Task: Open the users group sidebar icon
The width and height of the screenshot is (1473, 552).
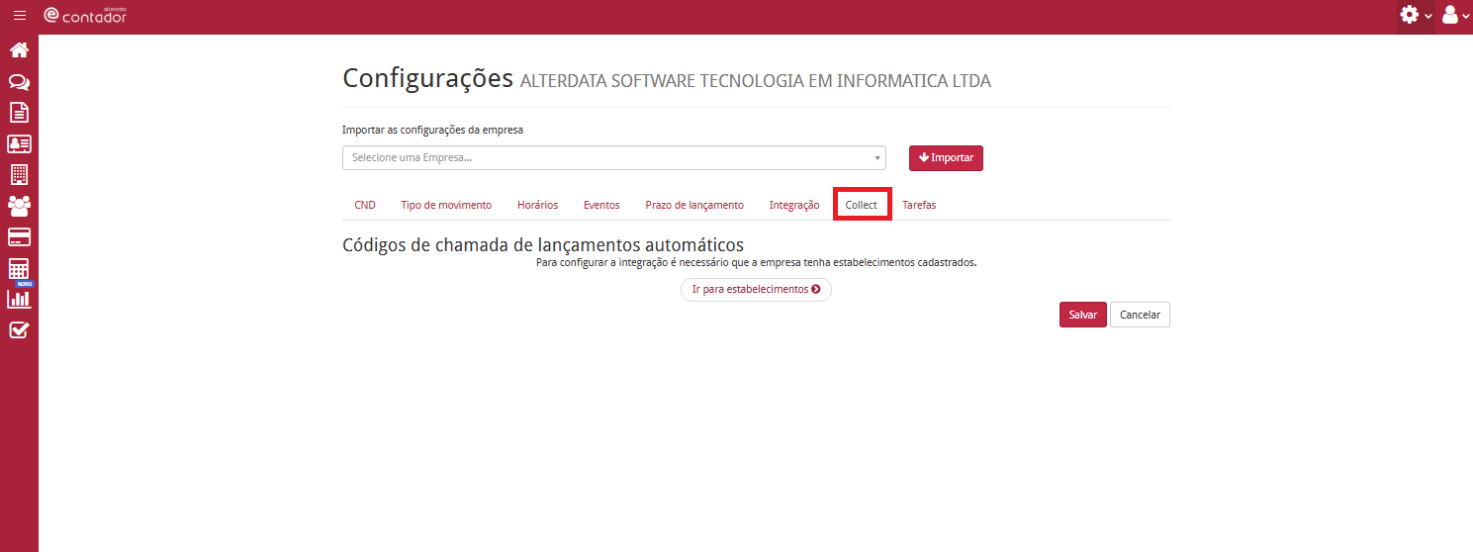Action: (19, 206)
